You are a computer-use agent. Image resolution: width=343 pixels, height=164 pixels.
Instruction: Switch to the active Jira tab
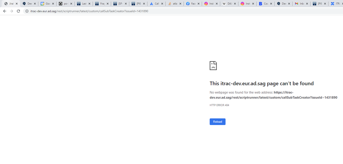[11, 4]
